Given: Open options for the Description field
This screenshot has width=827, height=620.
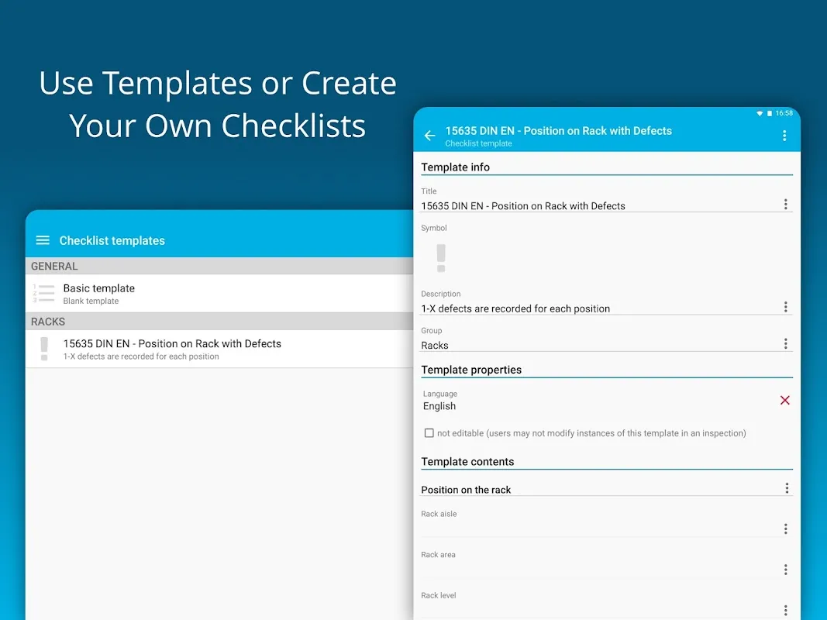Looking at the screenshot, I should pyautogui.click(x=785, y=307).
